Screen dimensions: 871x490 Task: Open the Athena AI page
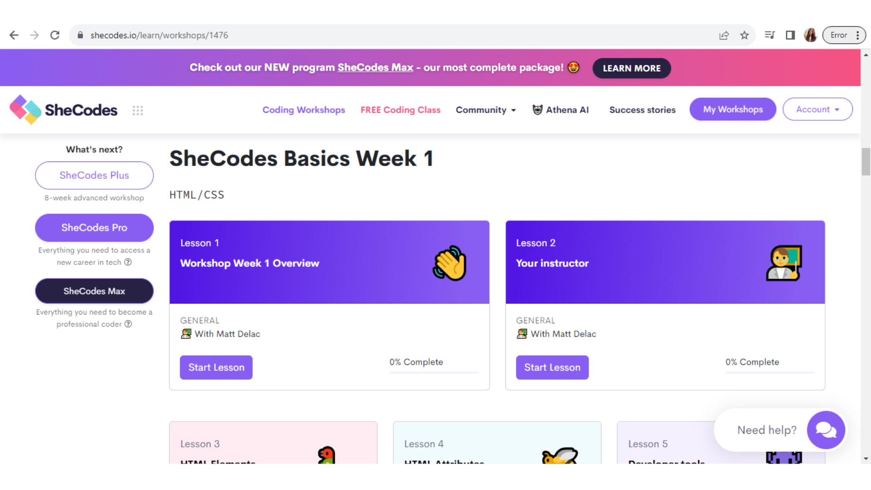(x=560, y=110)
